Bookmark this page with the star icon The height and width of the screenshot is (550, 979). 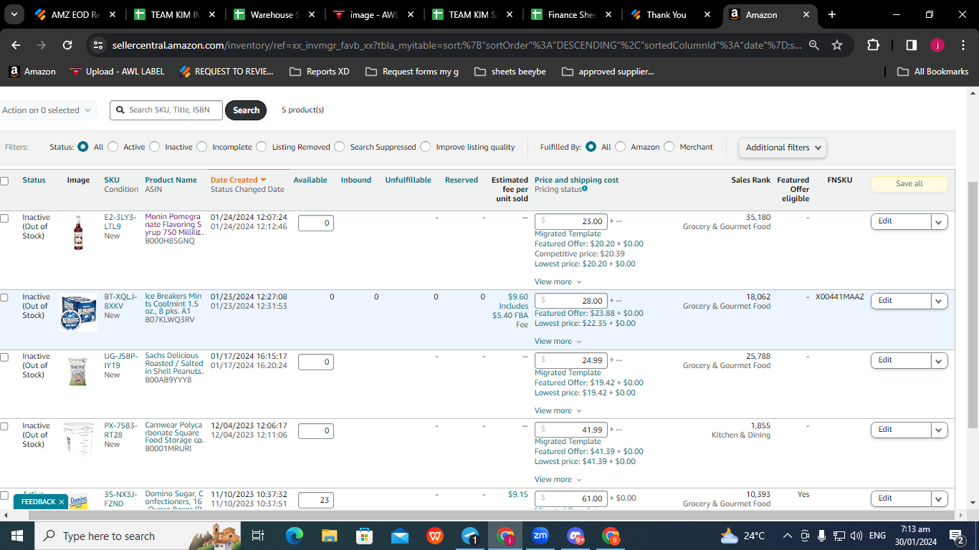(837, 45)
